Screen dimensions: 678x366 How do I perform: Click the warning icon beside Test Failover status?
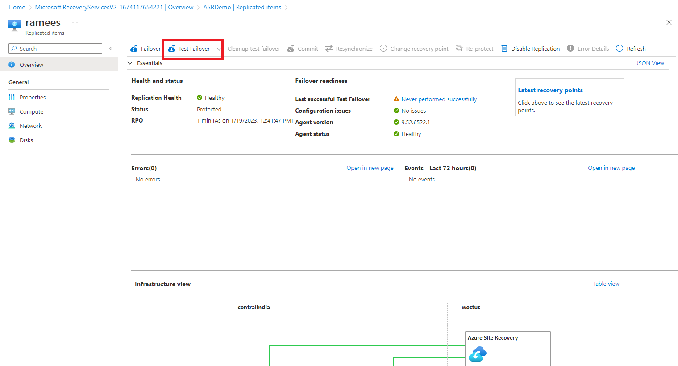[x=396, y=99]
